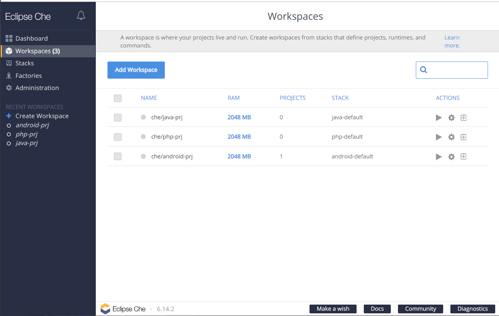
Task: Click the Add Workspace button
Action: (136, 70)
